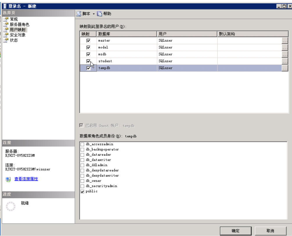Click SQLuser cell in model row
Screen dimensions: 292x236
coord(187,48)
